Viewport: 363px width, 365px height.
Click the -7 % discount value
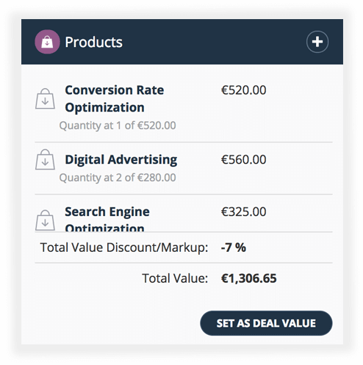[234, 247]
